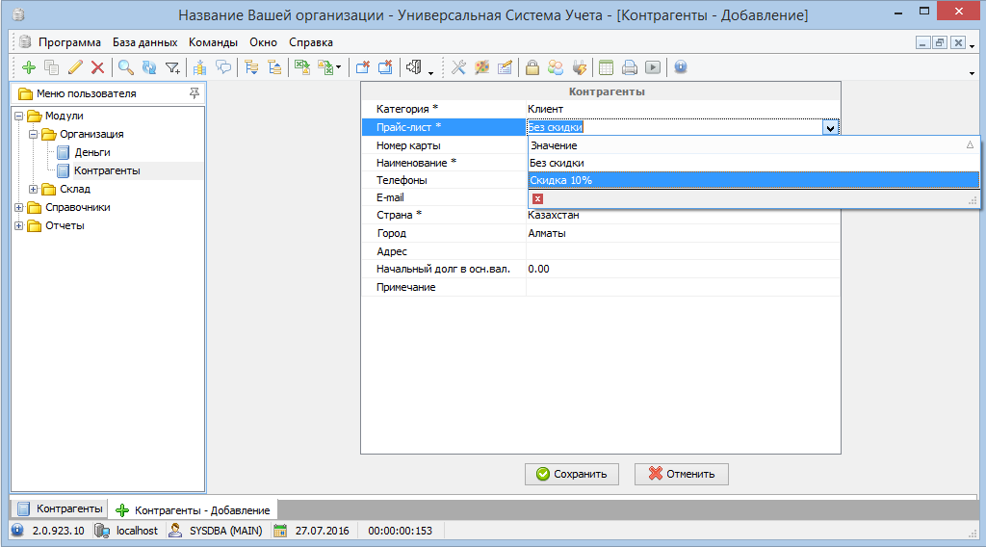
Task: Clear selection with red X in dropdown
Action: [537, 198]
